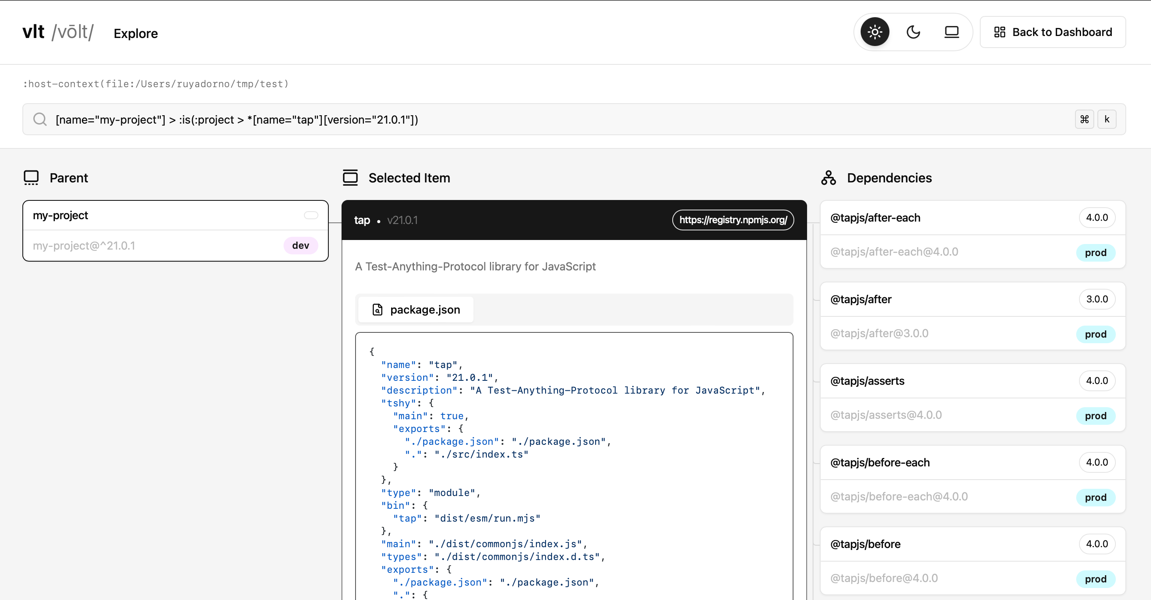Click the 3.0.0 version badge
Viewport: 1151px width, 600px height.
pos(1097,299)
